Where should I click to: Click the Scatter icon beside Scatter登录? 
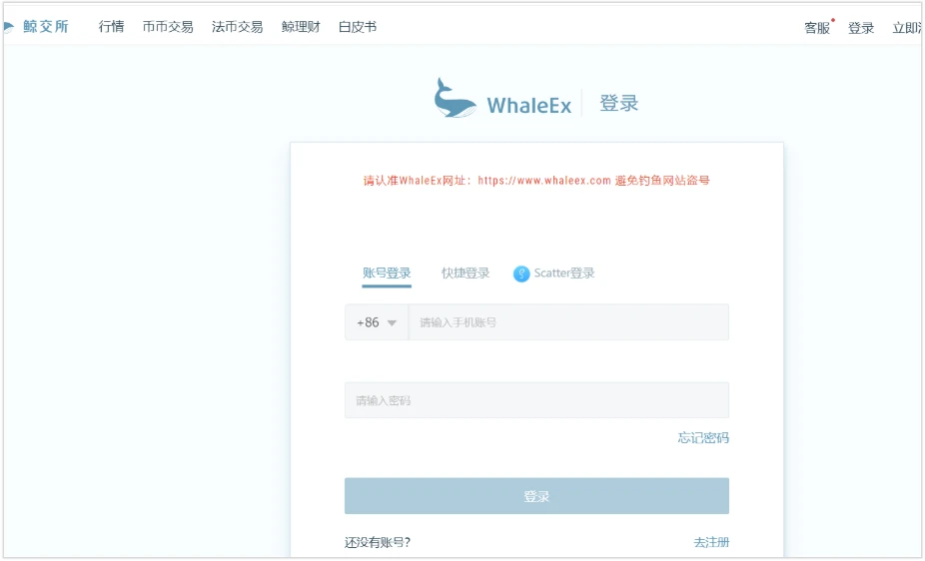click(x=521, y=274)
